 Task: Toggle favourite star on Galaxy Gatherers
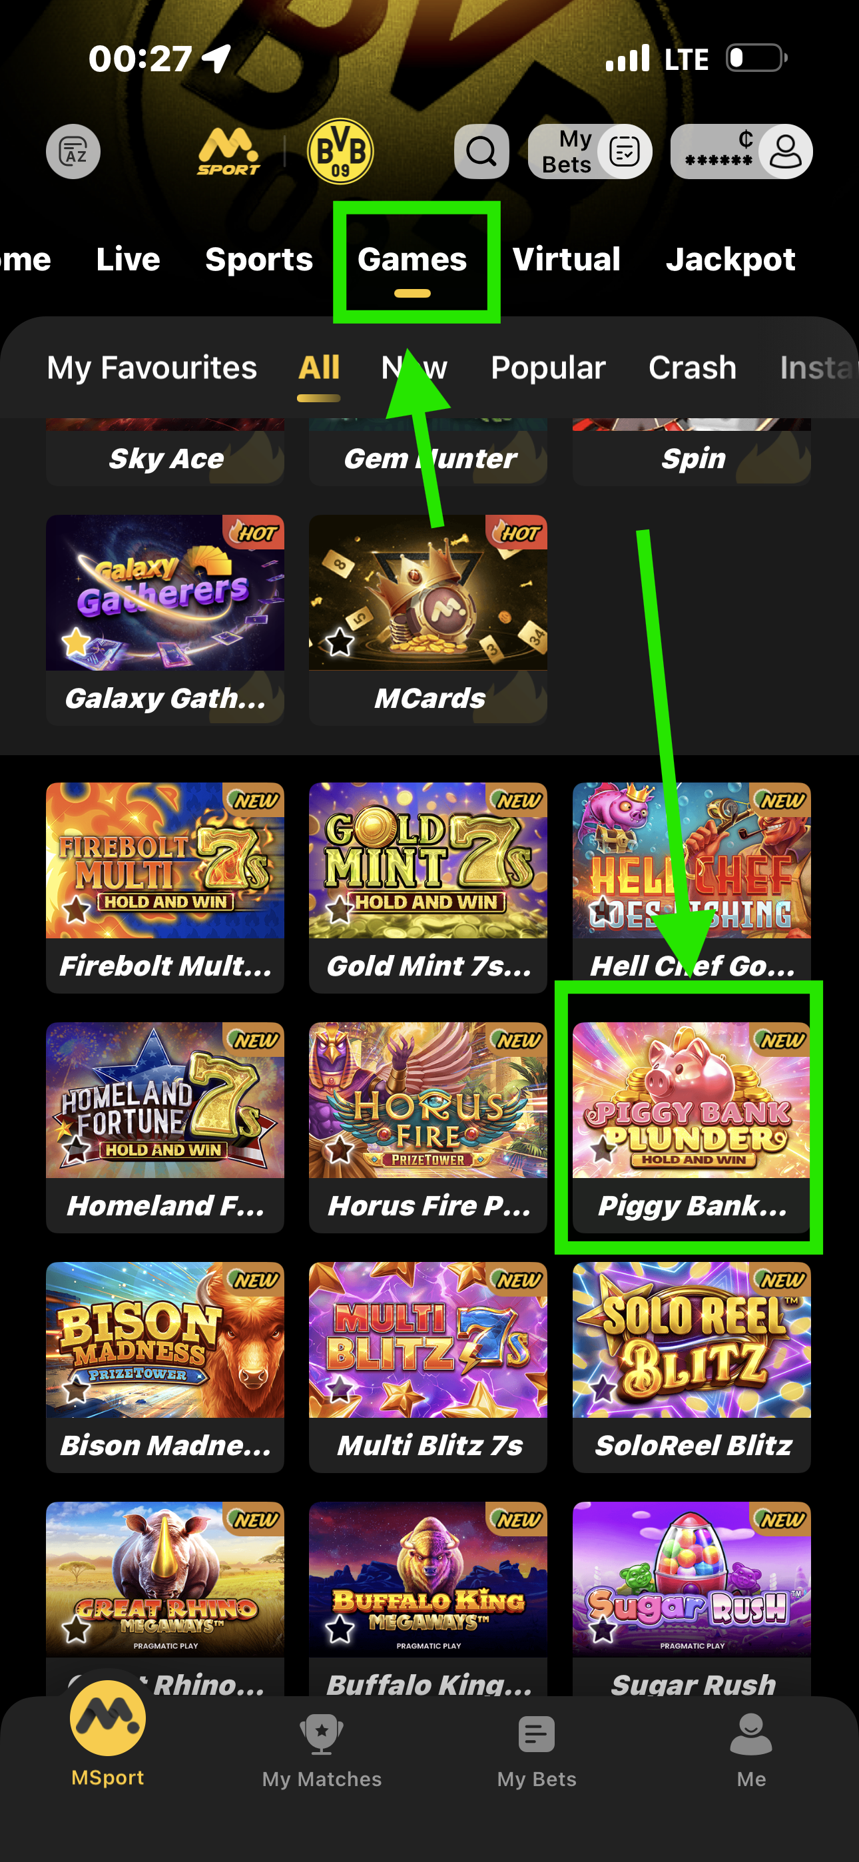tap(76, 641)
